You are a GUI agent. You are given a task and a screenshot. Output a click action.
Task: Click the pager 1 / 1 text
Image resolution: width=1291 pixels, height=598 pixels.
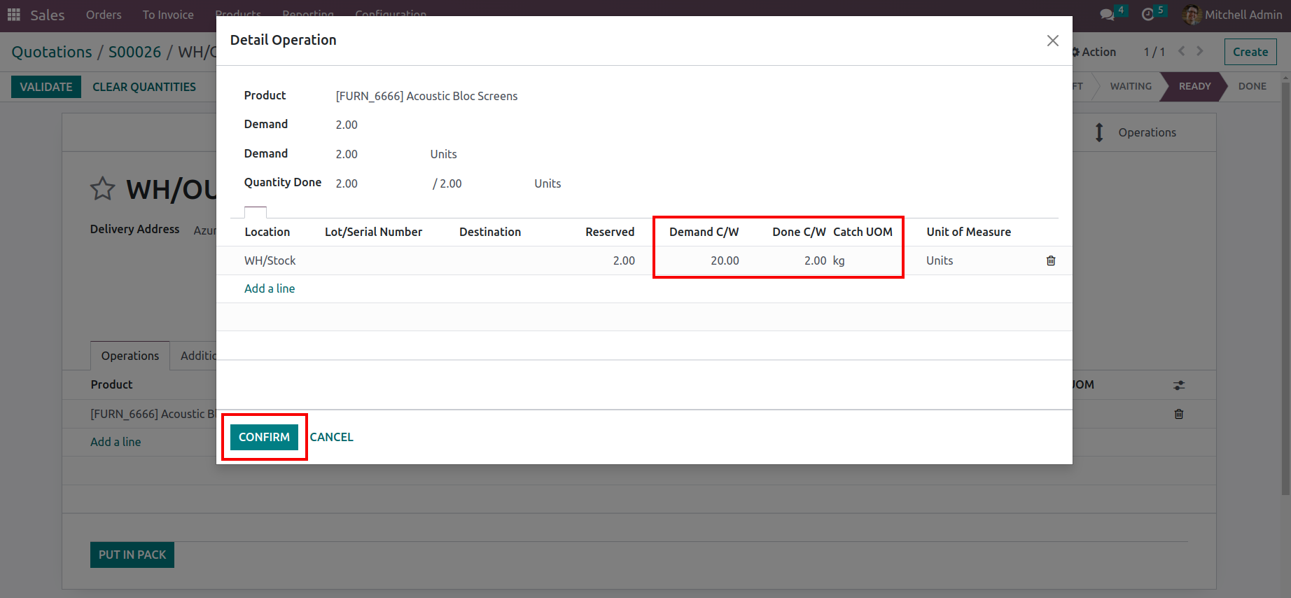1154,52
